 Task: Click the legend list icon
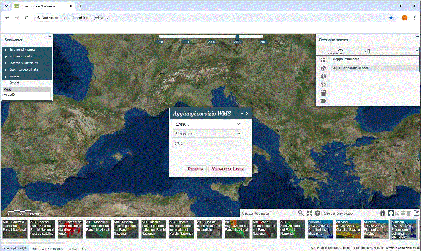pyautogui.click(x=323, y=60)
